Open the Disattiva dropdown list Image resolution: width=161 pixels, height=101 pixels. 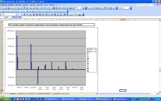[129, 8]
